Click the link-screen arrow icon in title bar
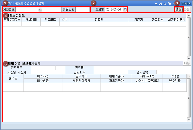The width and height of the screenshot is (193, 130). click(x=165, y=4)
